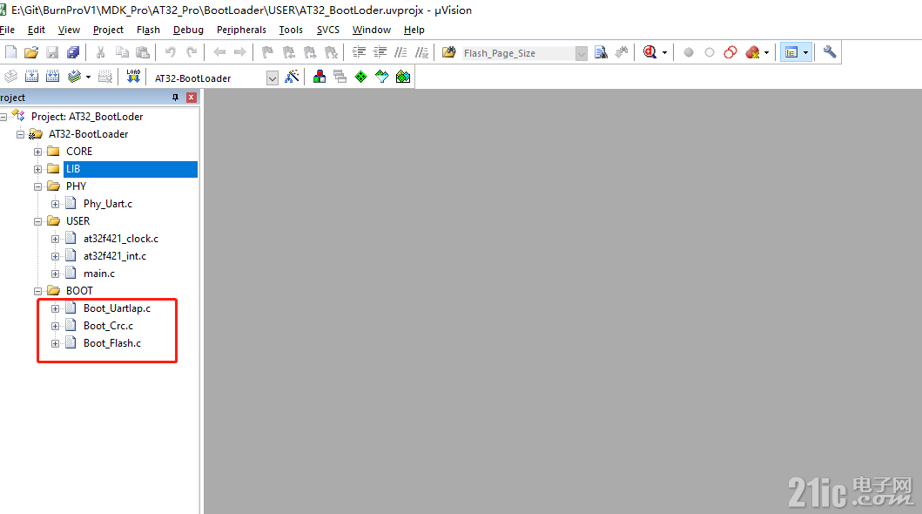
Task: Open the Tools menu
Action: [291, 30]
